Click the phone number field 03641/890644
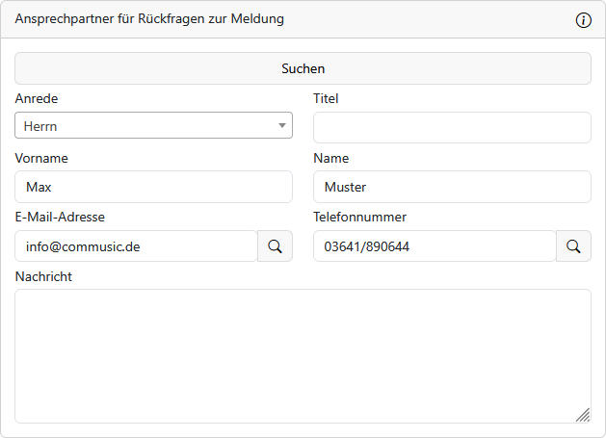This screenshot has height=438, width=606. pyautogui.click(x=435, y=246)
